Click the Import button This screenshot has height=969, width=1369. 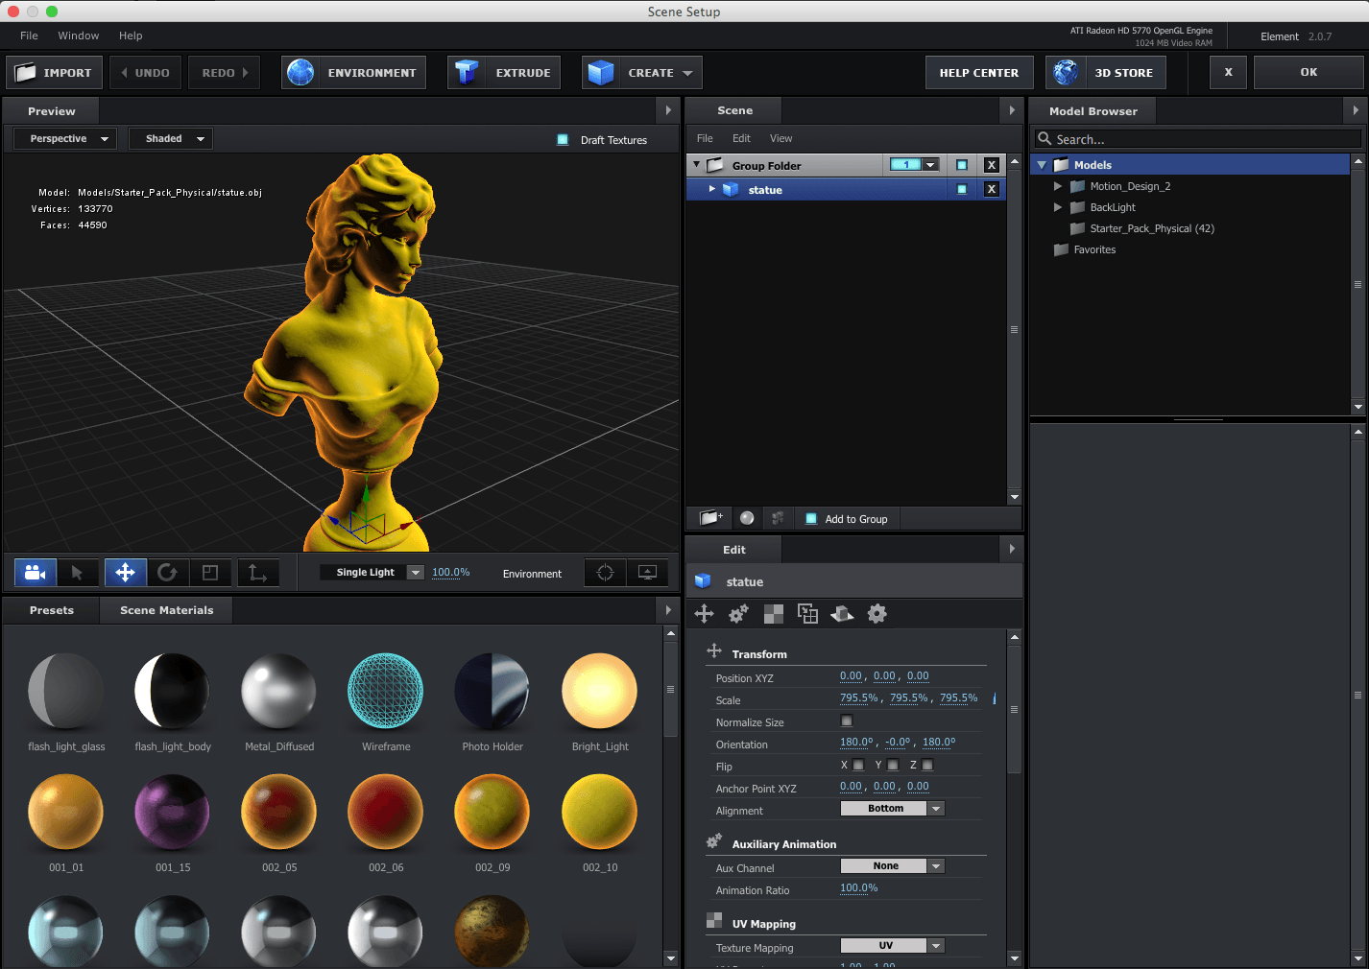(x=55, y=73)
